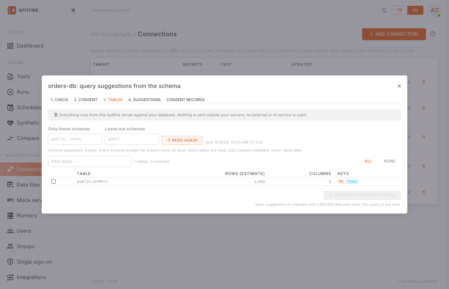Open the CONSENT RECORDS tab
Screen dimensions: 449x289
(185, 100)
